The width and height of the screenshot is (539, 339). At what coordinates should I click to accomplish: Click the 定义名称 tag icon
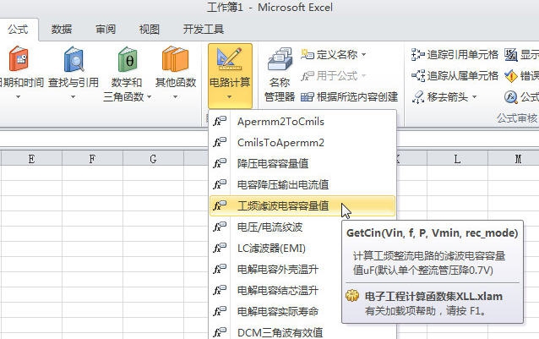tap(307, 54)
